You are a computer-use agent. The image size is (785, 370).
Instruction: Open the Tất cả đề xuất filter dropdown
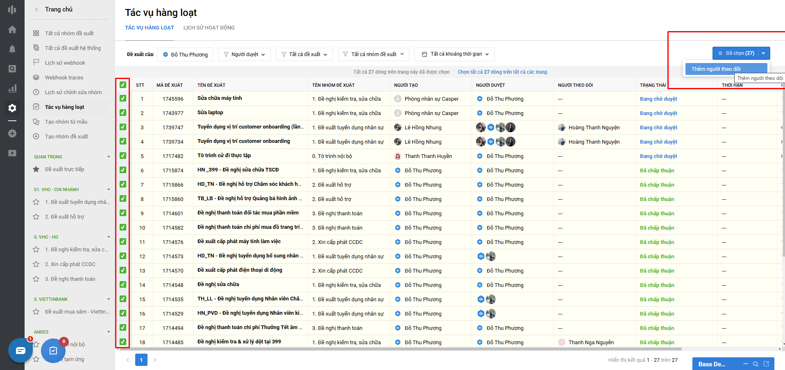tap(304, 54)
